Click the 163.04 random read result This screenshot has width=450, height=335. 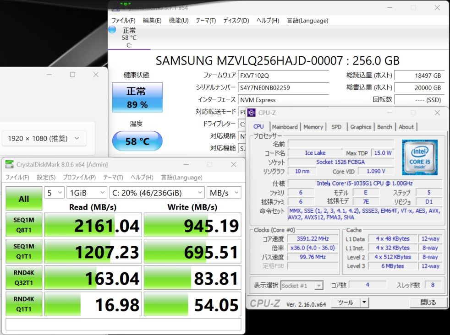(93, 278)
